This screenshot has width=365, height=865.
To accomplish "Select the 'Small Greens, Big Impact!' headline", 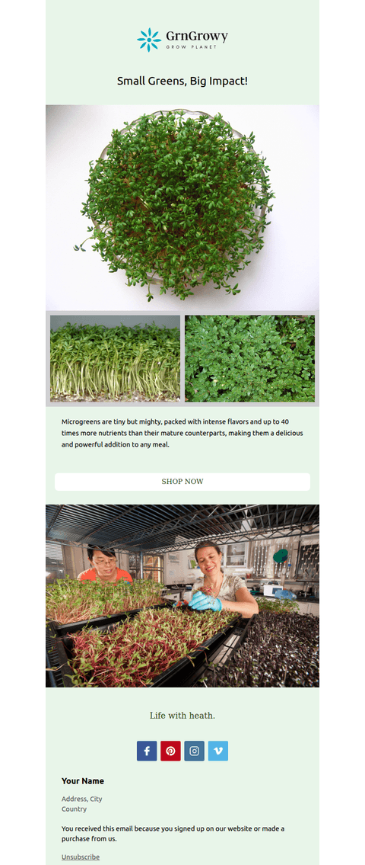I will (182, 81).
